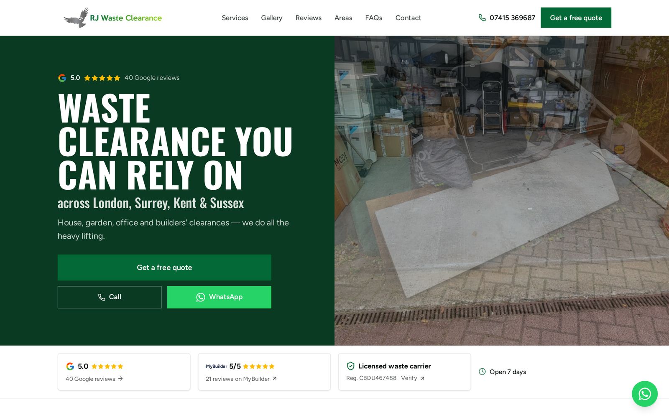
Task: Click the shield icon beside Licensed waste carrier
Action: coord(351,366)
